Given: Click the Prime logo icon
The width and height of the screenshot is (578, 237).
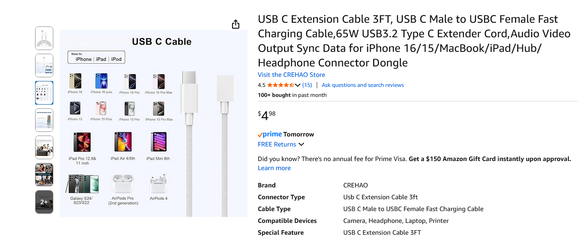Looking at the screenshot, I should [270, 134].
